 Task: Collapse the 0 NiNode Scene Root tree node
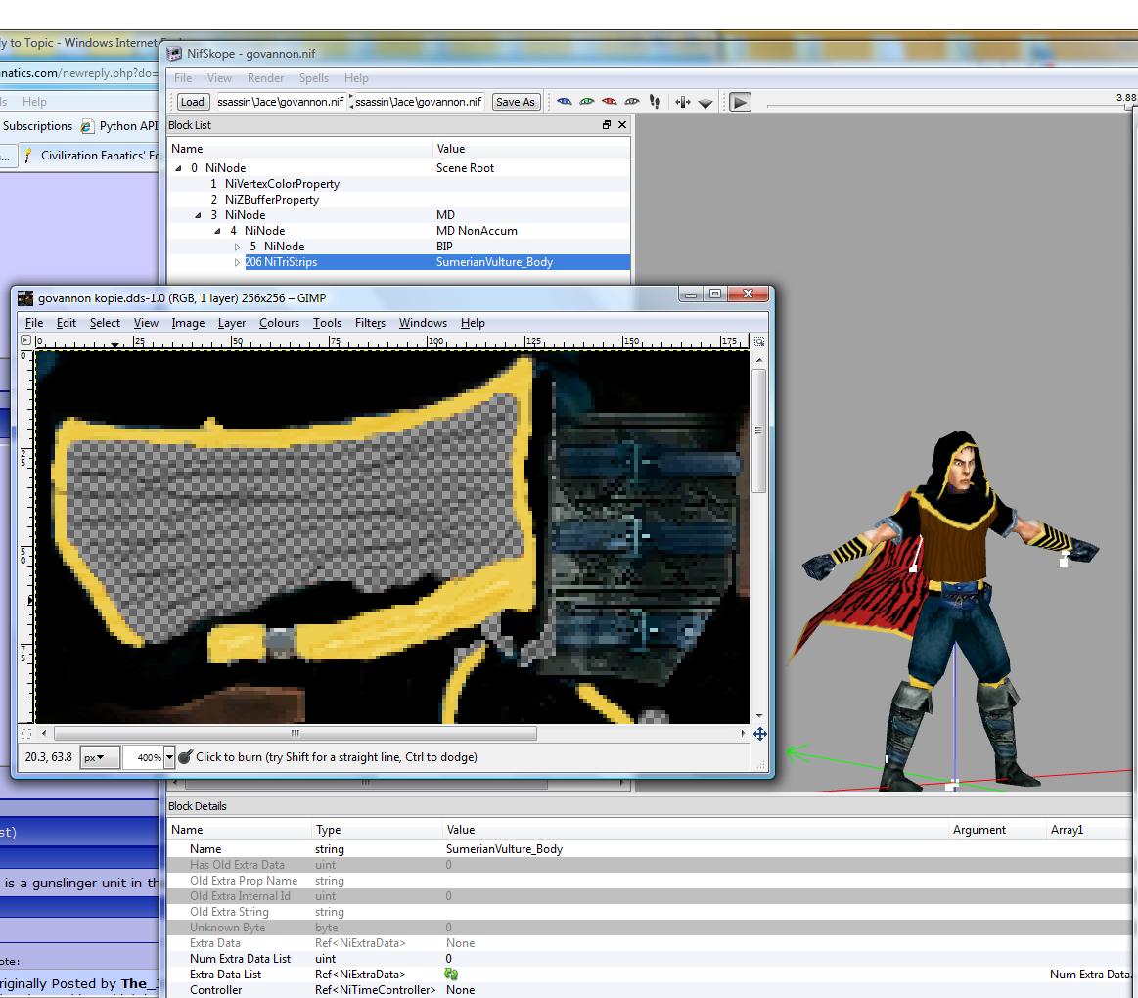pyautogui.click(x=178, y=168)
